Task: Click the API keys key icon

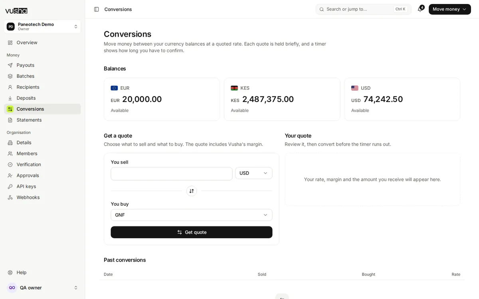Action: click(x=10, y=187)
